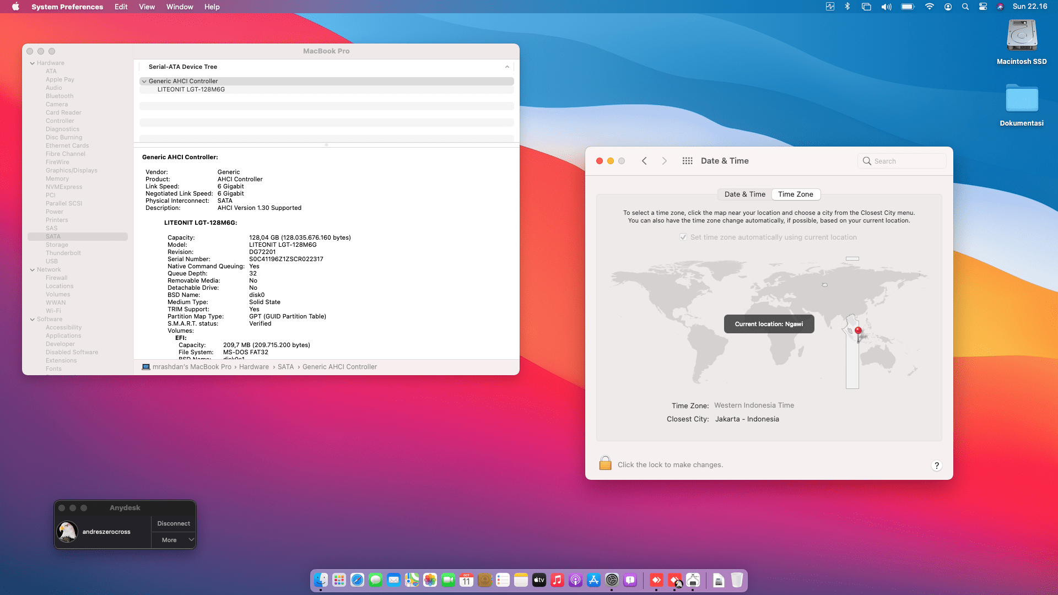Collapse the Serial-ATA Device Tree section
The height and width of the screenshot is (595, 1058).
[507, 67]
